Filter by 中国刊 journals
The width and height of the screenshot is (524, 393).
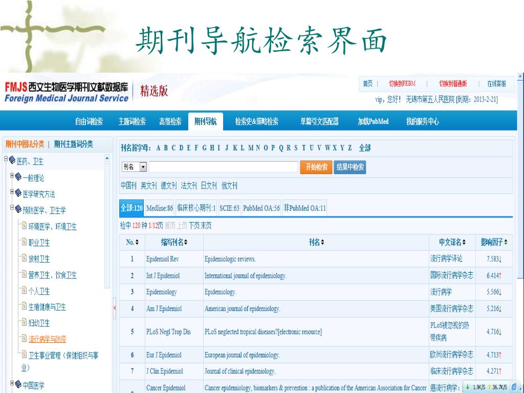(128, 185)
